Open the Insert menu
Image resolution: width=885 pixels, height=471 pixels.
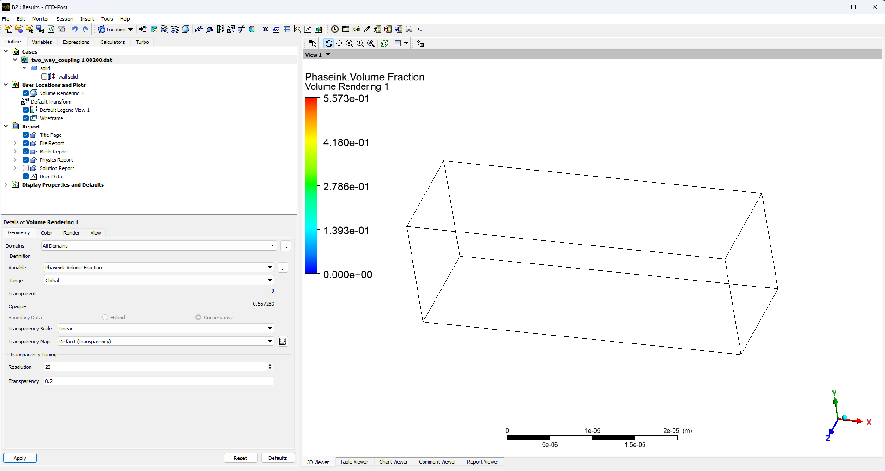(87, 19)
